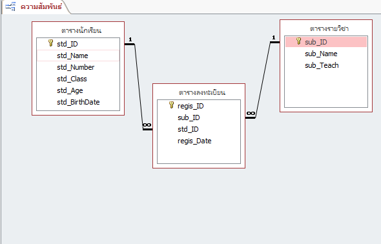The height and width of the screenshot is (244, 381).
Task: Click the relationships icon in the tab header
Action: point(10,6)
